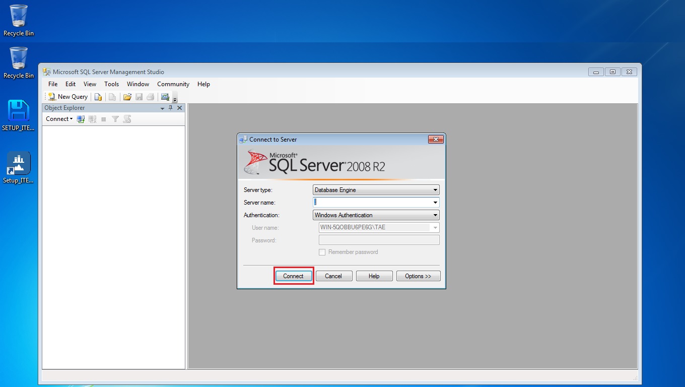Click the Disconnect icon in Object Explorer
Viewport: 685px width, 387px height.
pos(92,119)
